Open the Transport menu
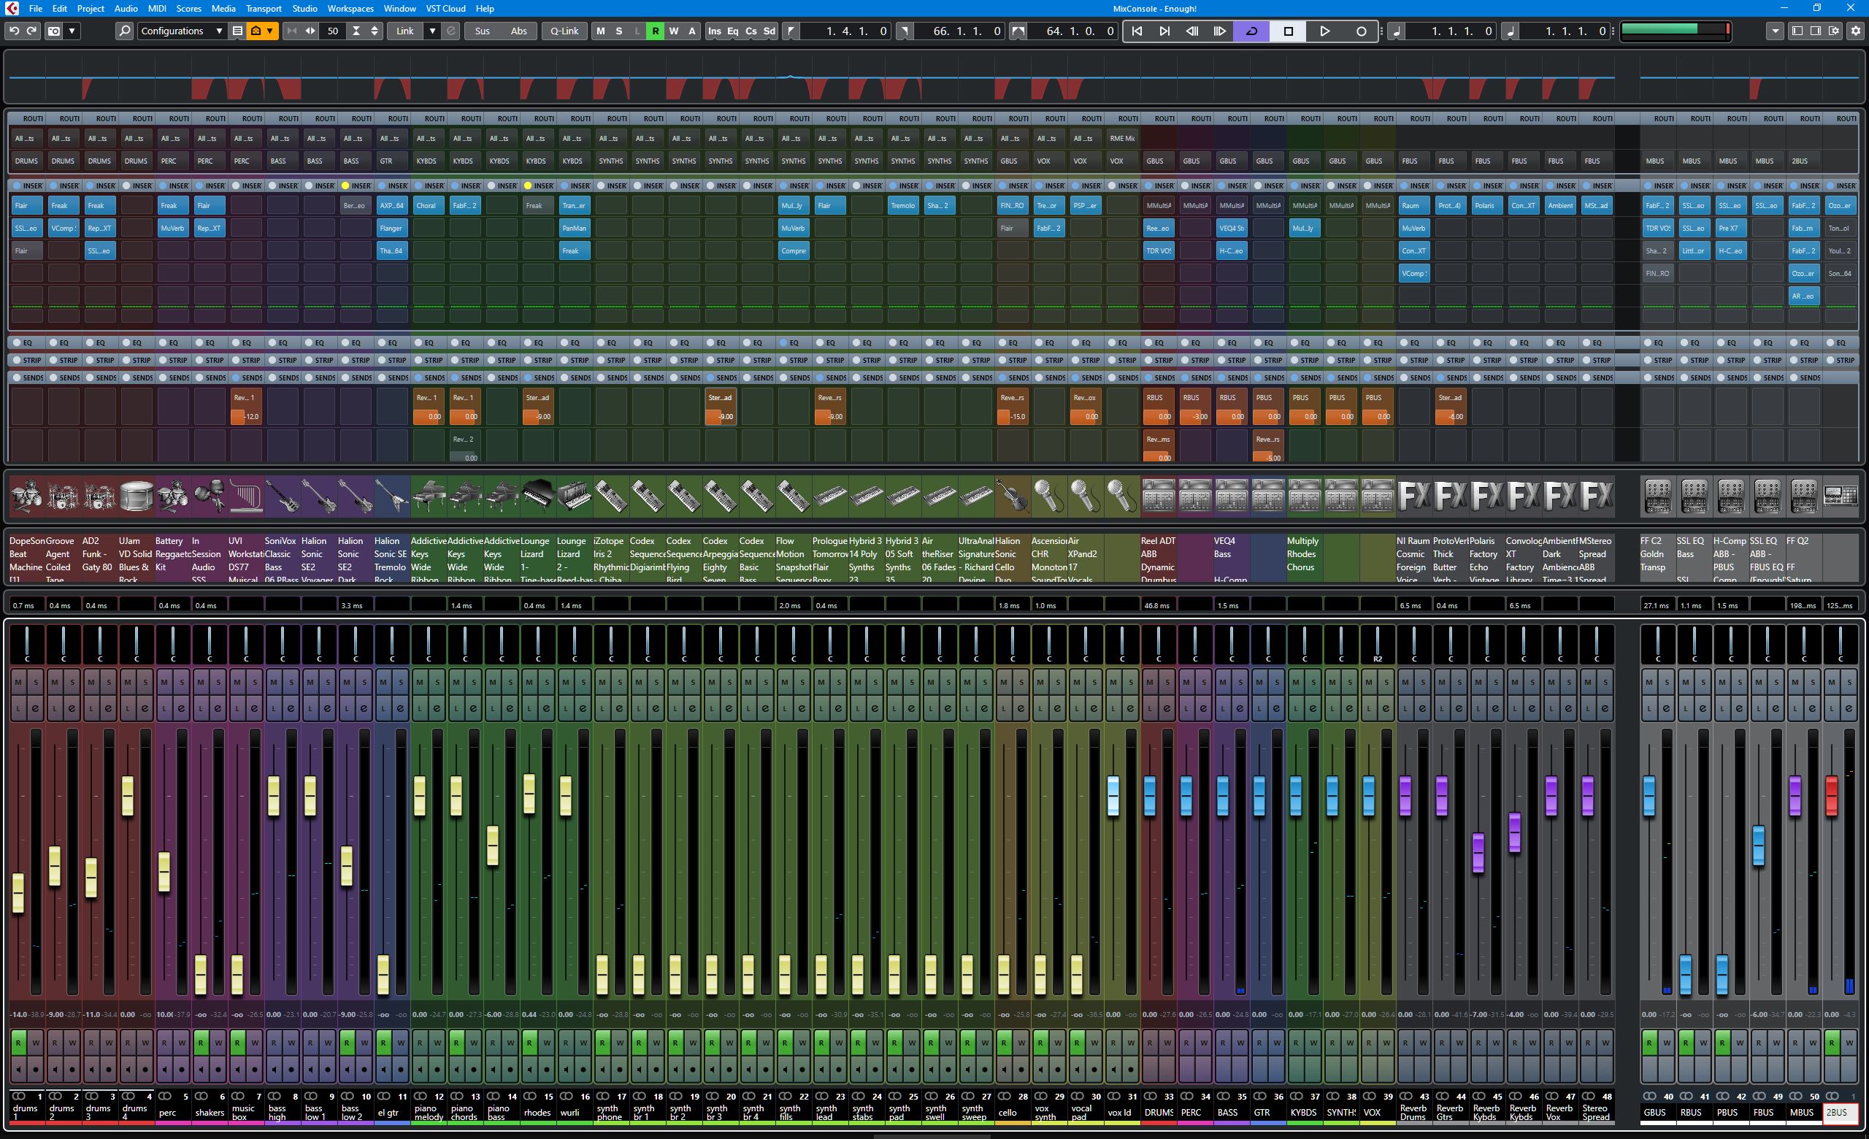 pyautogui.click(x=264, y=8)
